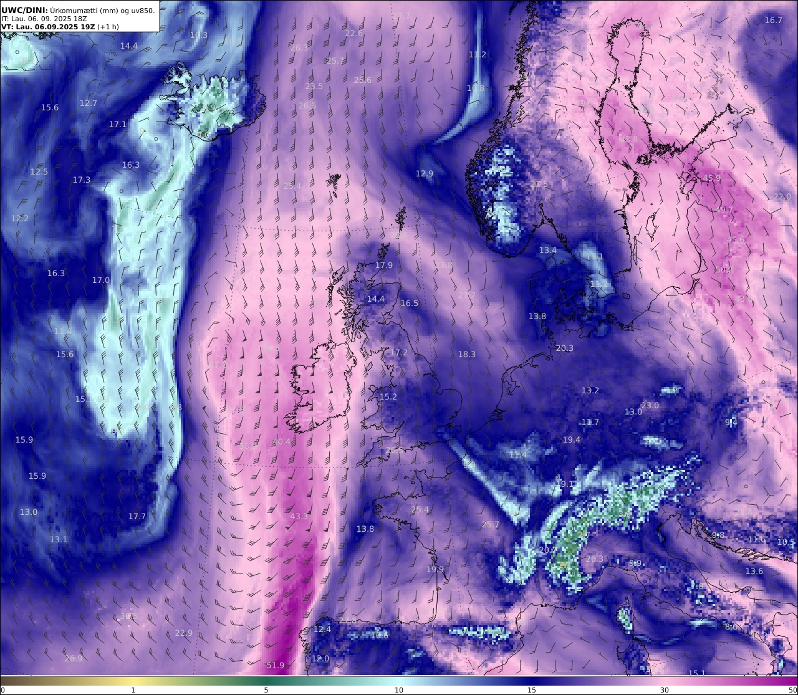The image size is (798, 695).
Task: Select the 19.4 value over Germany
Action: click(571, 439)
